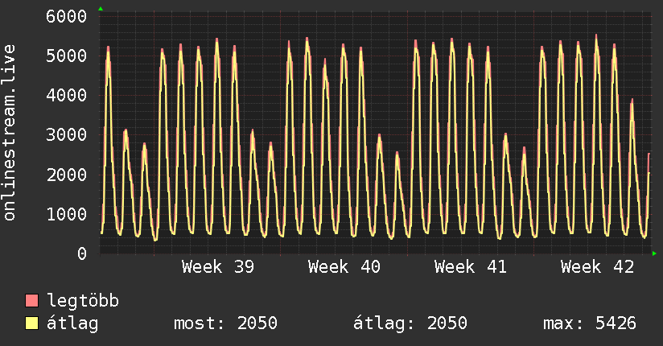Viewport: 663px width, 346px height.
Task: Click the átlag legend label
Action: 72,323
